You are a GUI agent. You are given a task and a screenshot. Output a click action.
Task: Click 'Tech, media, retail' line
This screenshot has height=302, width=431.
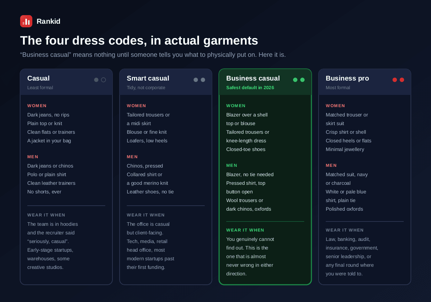pyautogui.click(x=147, y=242)
